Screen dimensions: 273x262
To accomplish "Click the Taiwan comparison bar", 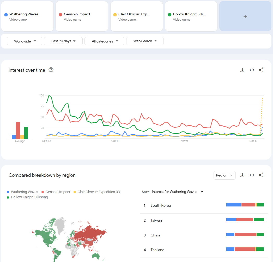I will pyautogui.click(x=245, y=220).
